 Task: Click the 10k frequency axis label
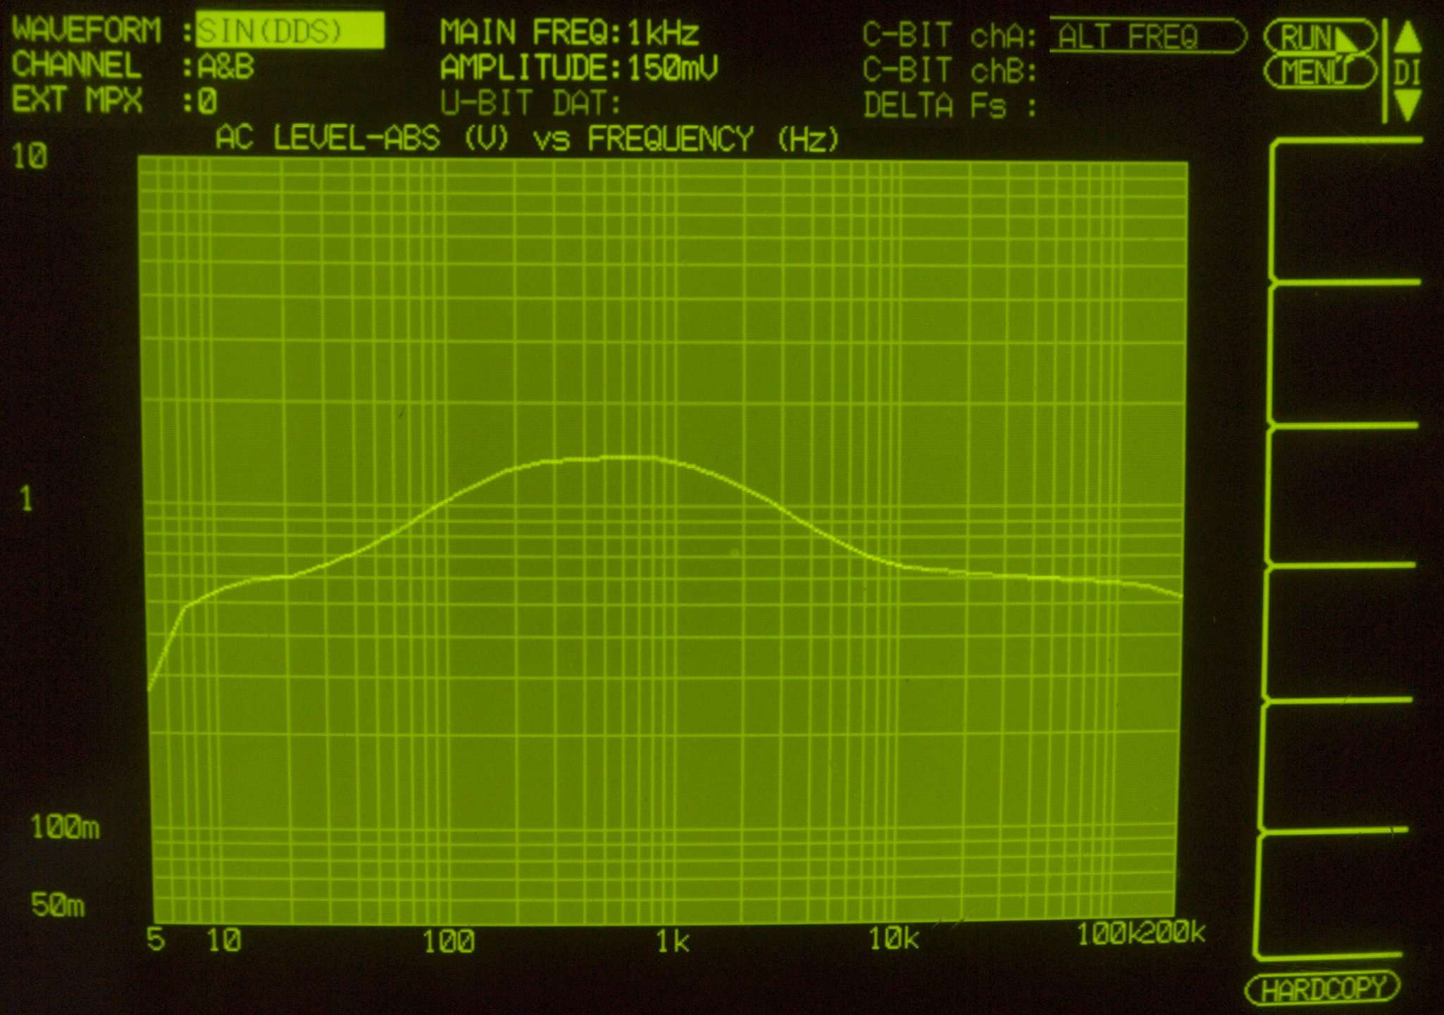(x=893, y=938)
